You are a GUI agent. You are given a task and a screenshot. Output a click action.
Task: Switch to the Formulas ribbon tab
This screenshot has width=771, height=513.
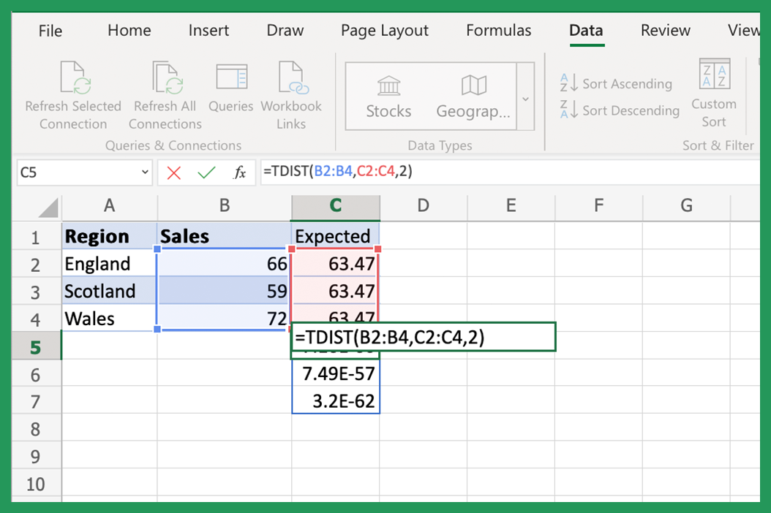498,30
